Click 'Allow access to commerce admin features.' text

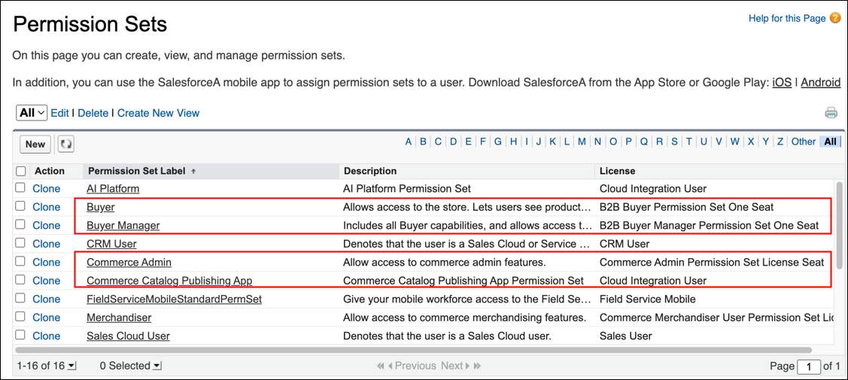[x=445, y=262]
